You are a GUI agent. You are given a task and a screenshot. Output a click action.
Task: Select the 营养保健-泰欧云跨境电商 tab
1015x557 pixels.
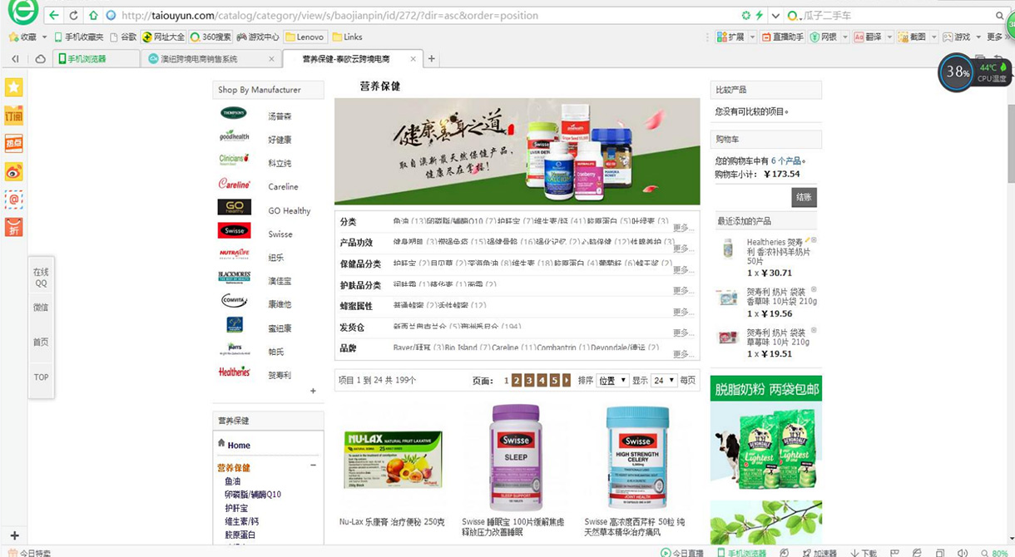tap(353, 59)
